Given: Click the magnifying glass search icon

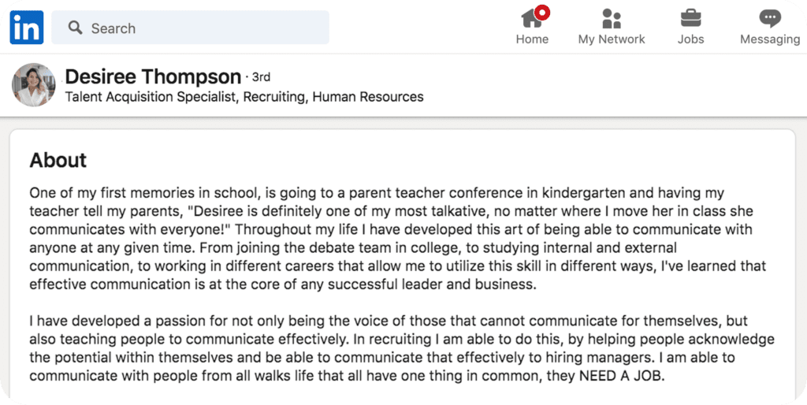Looking at the screenshot, I should click(x=75, y=28).
